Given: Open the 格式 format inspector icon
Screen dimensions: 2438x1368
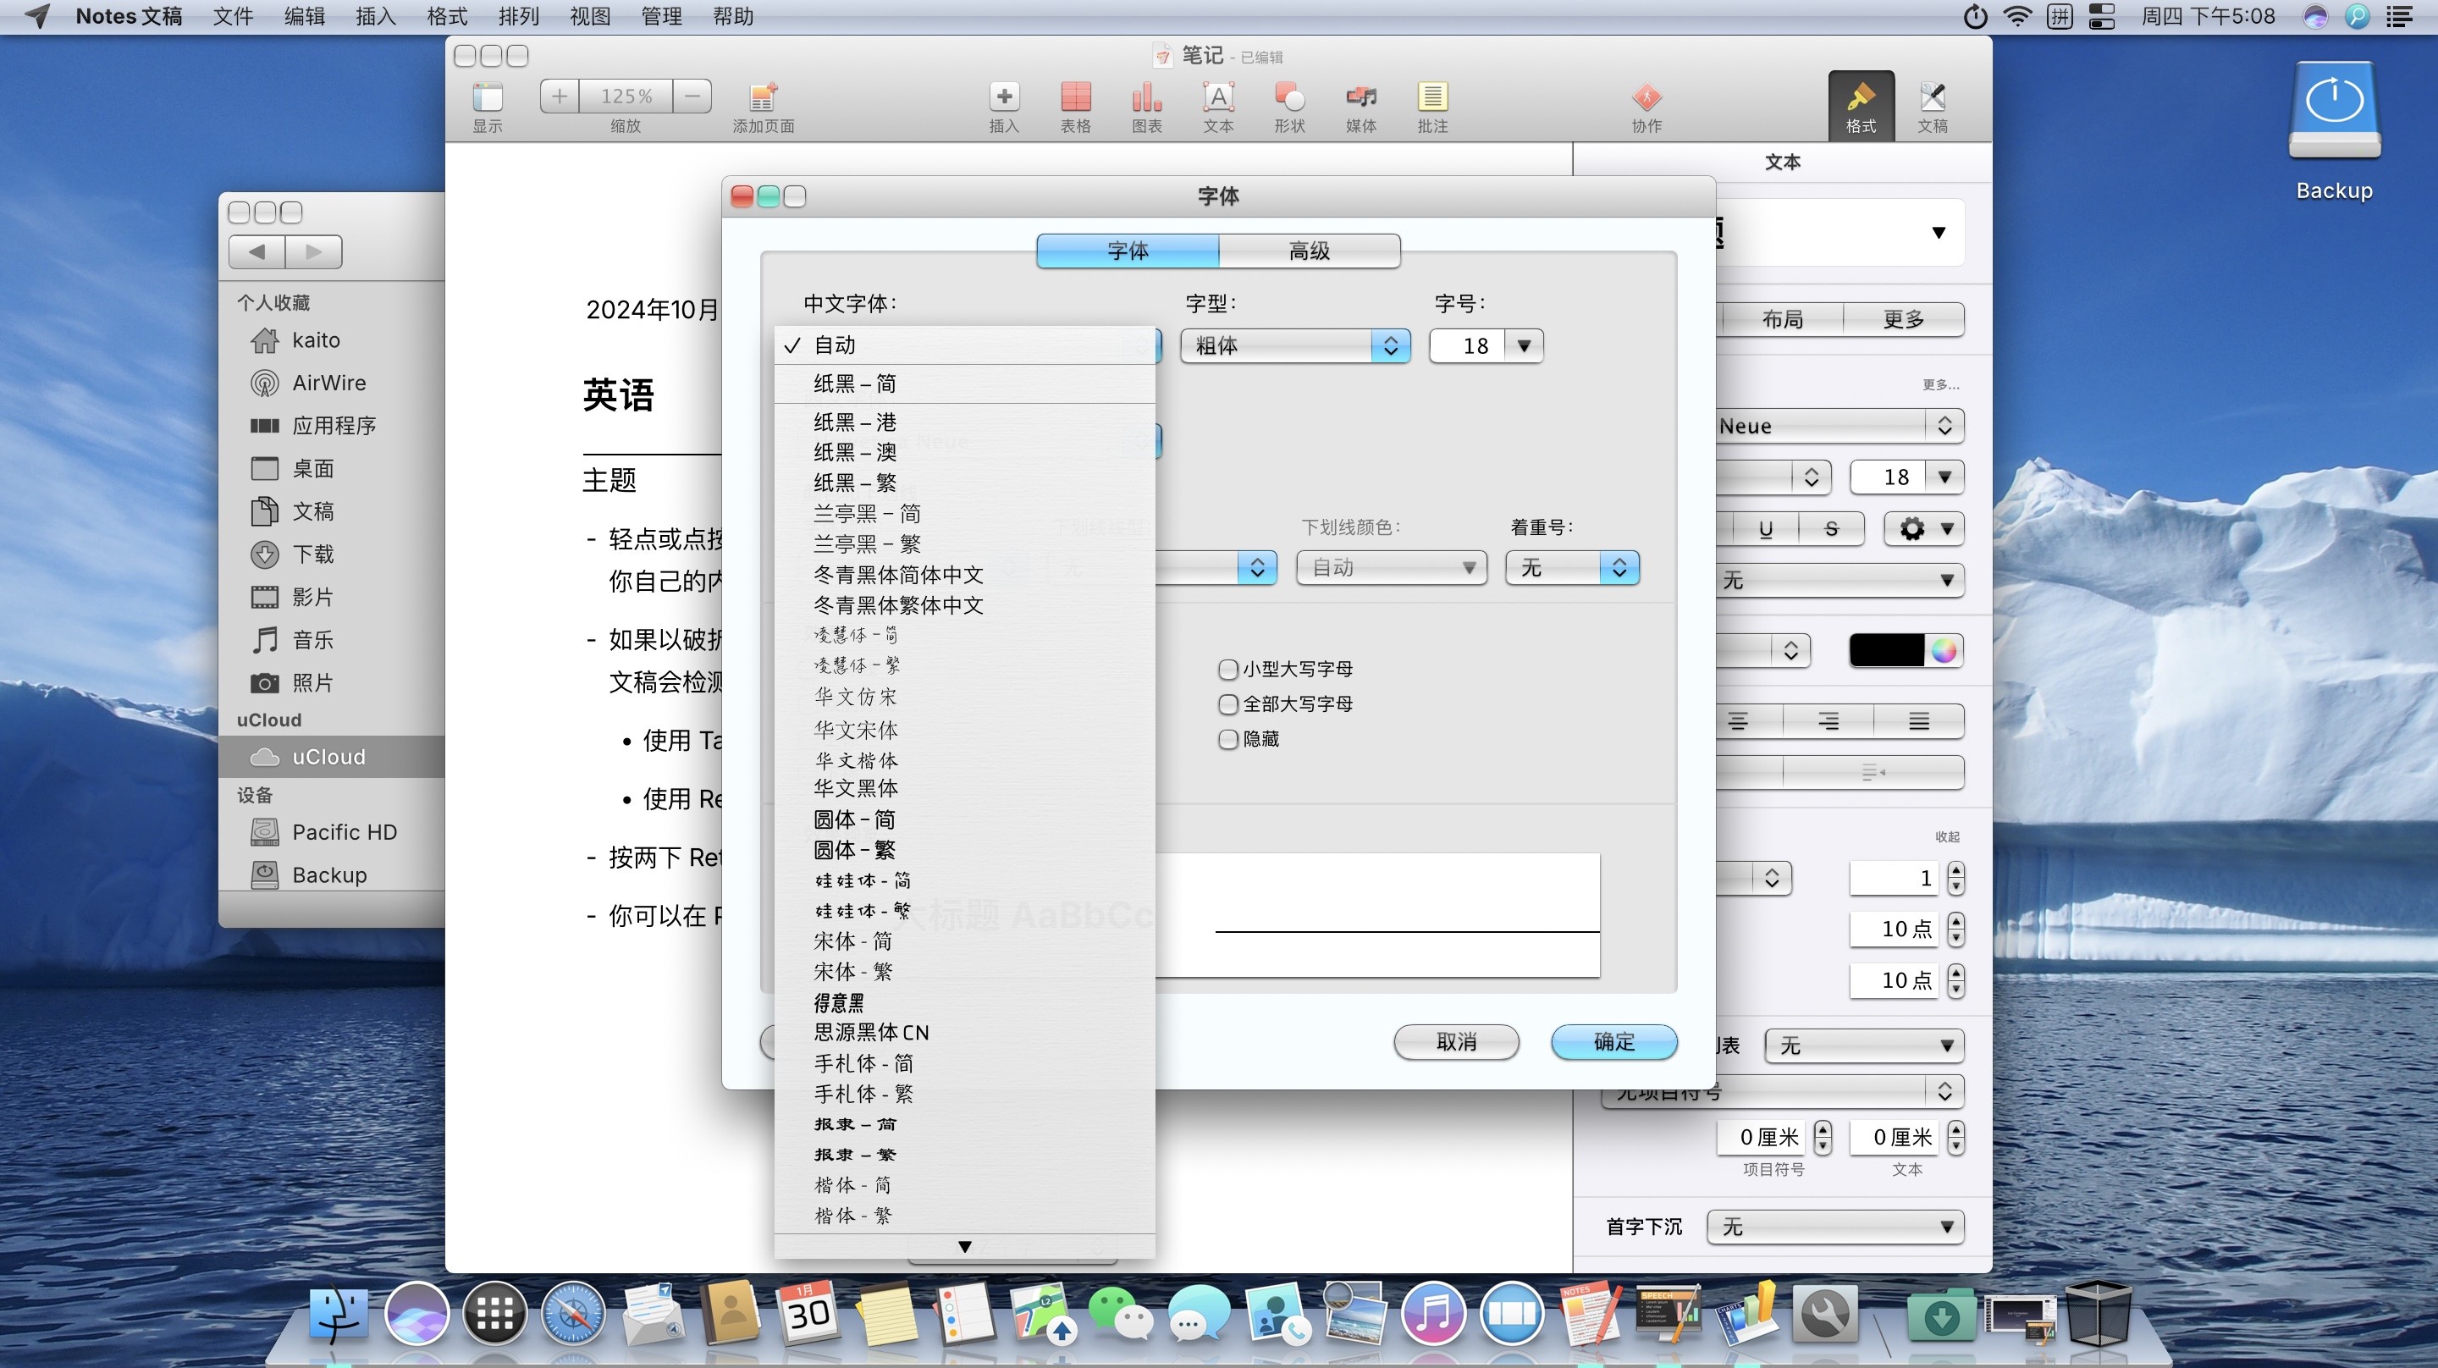Looking at the screenshot, I should pyautogui.click(x=1861, y=106).
